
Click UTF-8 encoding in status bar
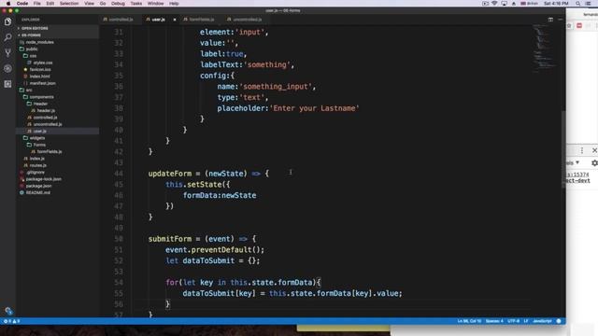513,321
